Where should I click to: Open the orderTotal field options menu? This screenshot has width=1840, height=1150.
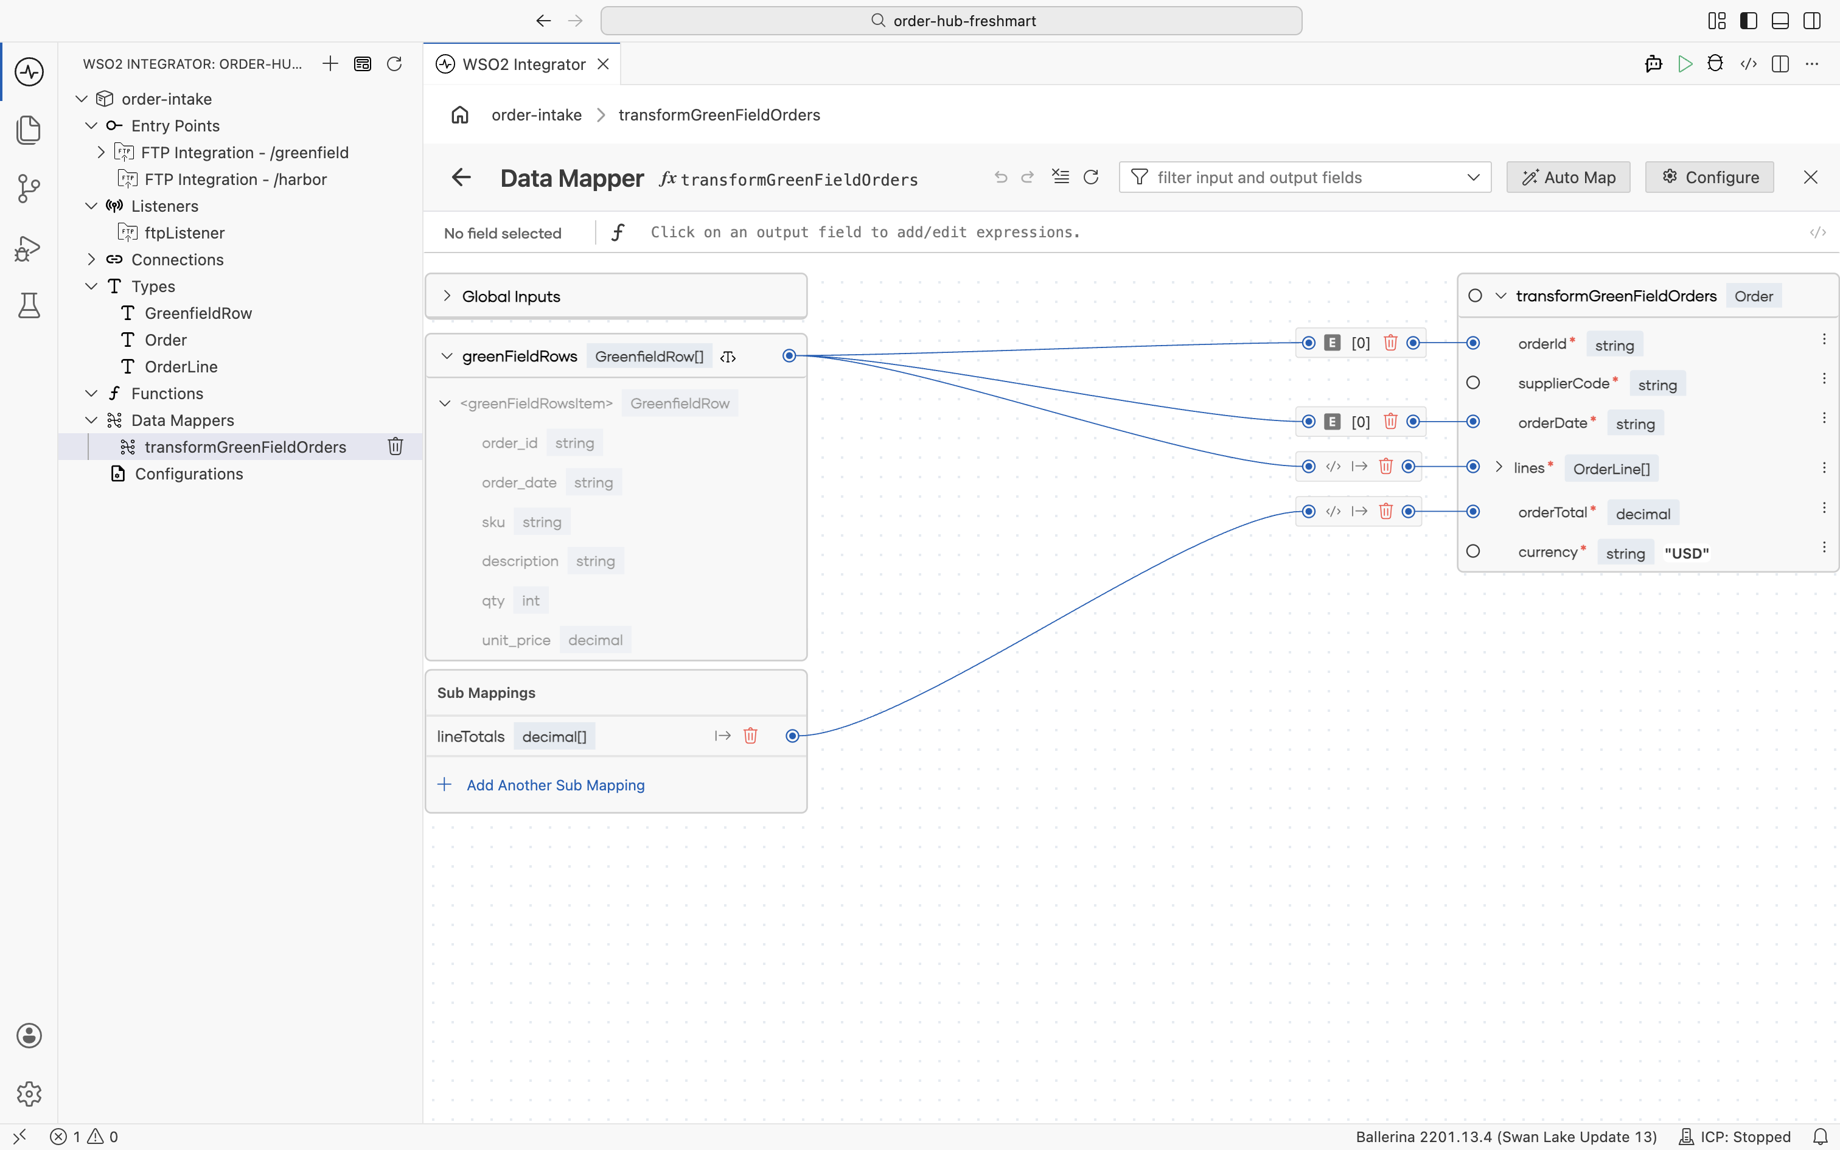tap(1824, 508)
